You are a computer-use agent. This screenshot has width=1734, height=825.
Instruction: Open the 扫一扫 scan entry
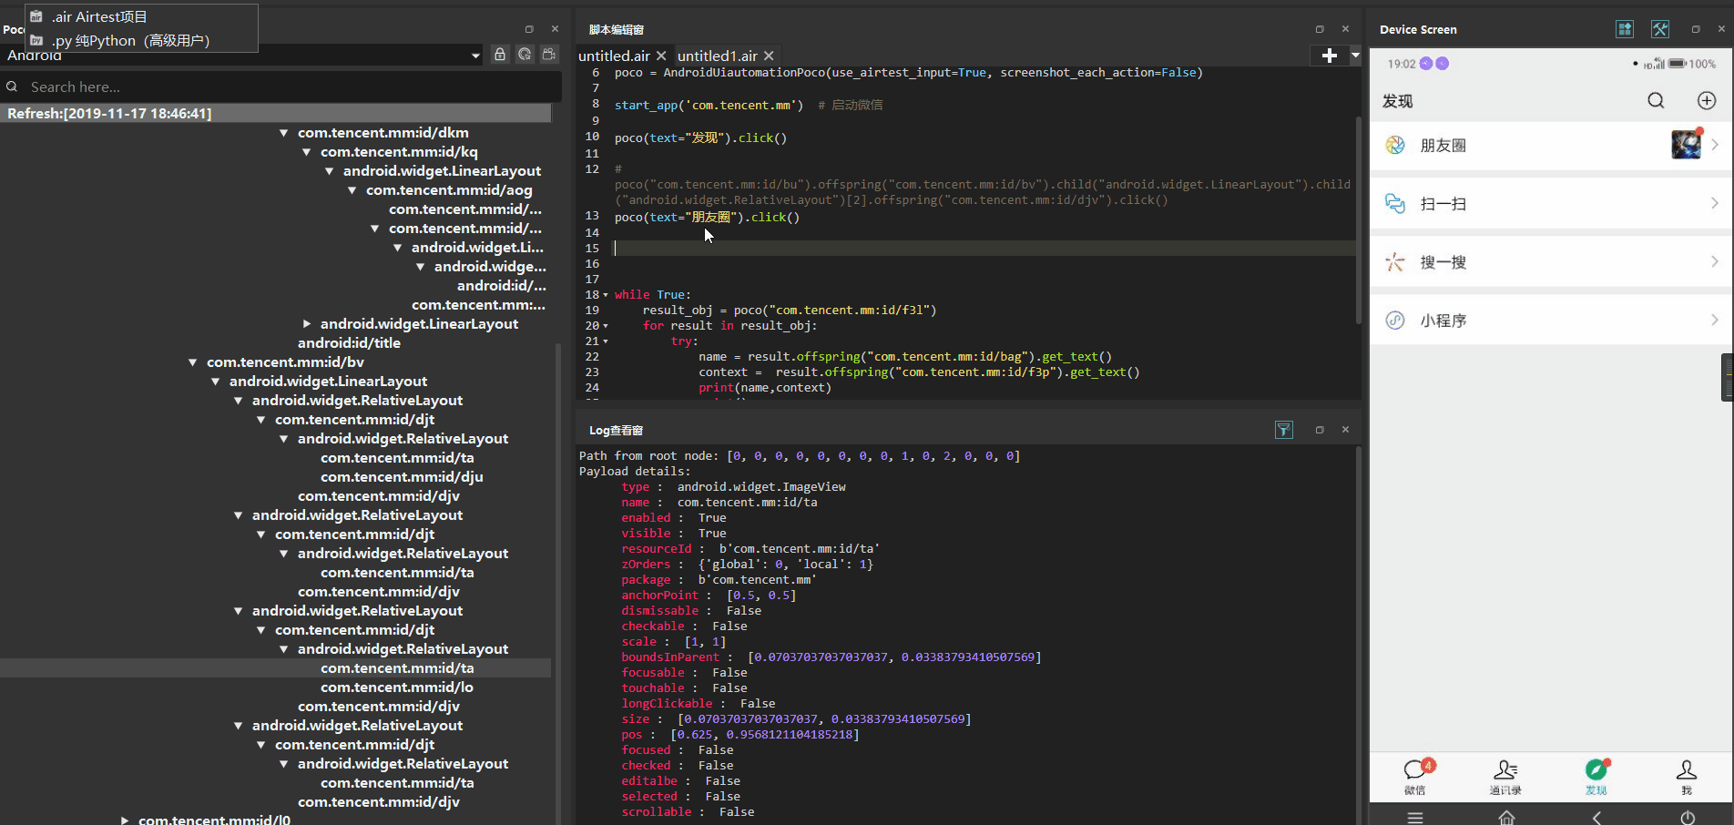[x=1551, y=204]
